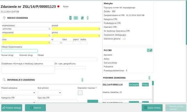Image resolution: width=187 pixels, height=112 pixels.
Task: Focus the województwo field containing pomorskie
Action: coord(26,29)
